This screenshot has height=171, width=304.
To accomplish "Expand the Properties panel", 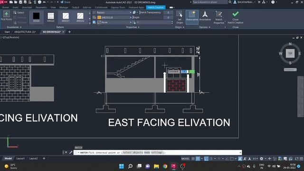I will [133, 27].
